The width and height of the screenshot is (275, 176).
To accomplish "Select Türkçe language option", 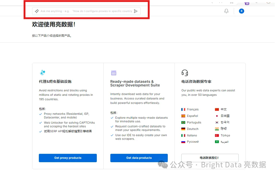I will click(x=222, y=135).
